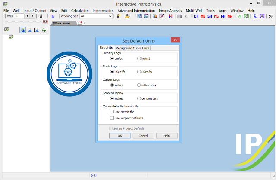The image size is (276, 180).
Task: Click the green Vcl toolbar icon
Action: (240, 16)
